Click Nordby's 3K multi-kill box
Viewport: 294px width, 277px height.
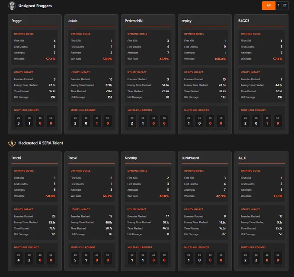point(143,258)
